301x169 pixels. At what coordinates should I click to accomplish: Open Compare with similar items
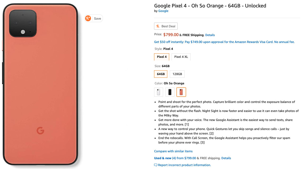pos(173,151)
